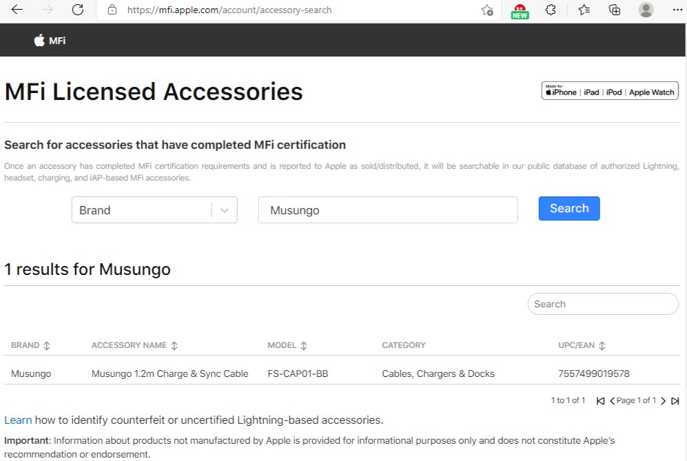Viewport: 687px width, 461px height.
Task: Click the MFi Licensed Accessories heading
Action: (x=154, y=92)
